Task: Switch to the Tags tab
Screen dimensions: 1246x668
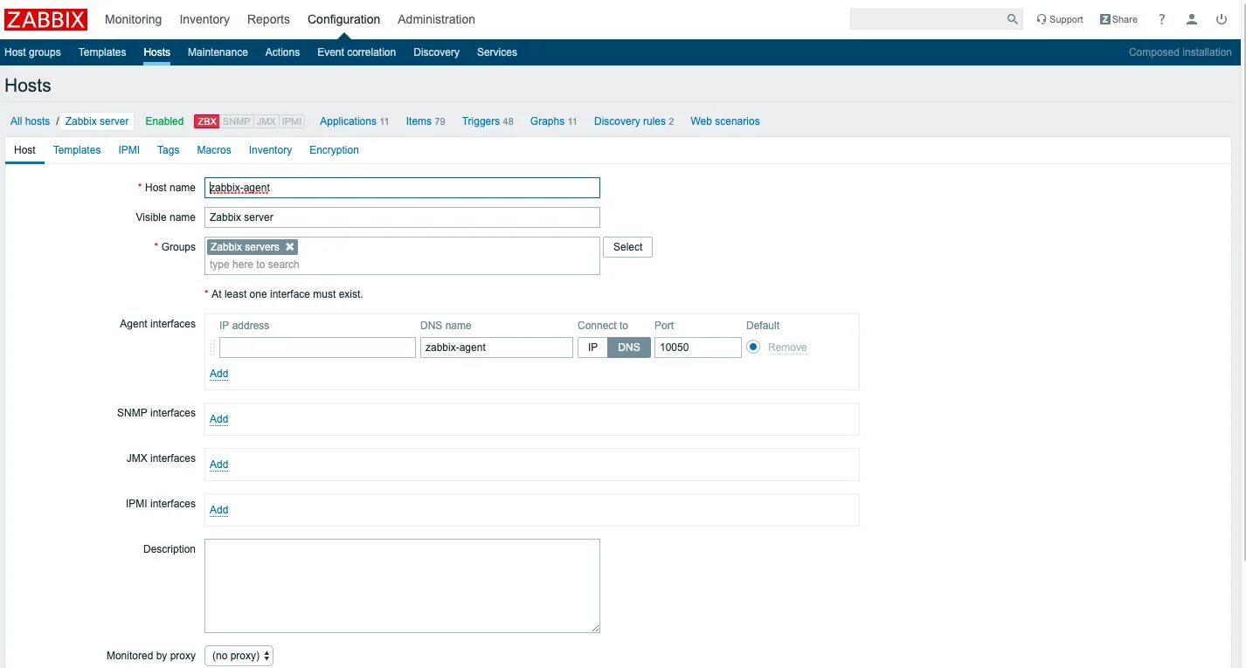Action: [169, 150]
